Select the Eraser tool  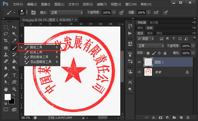click(6, 61)
